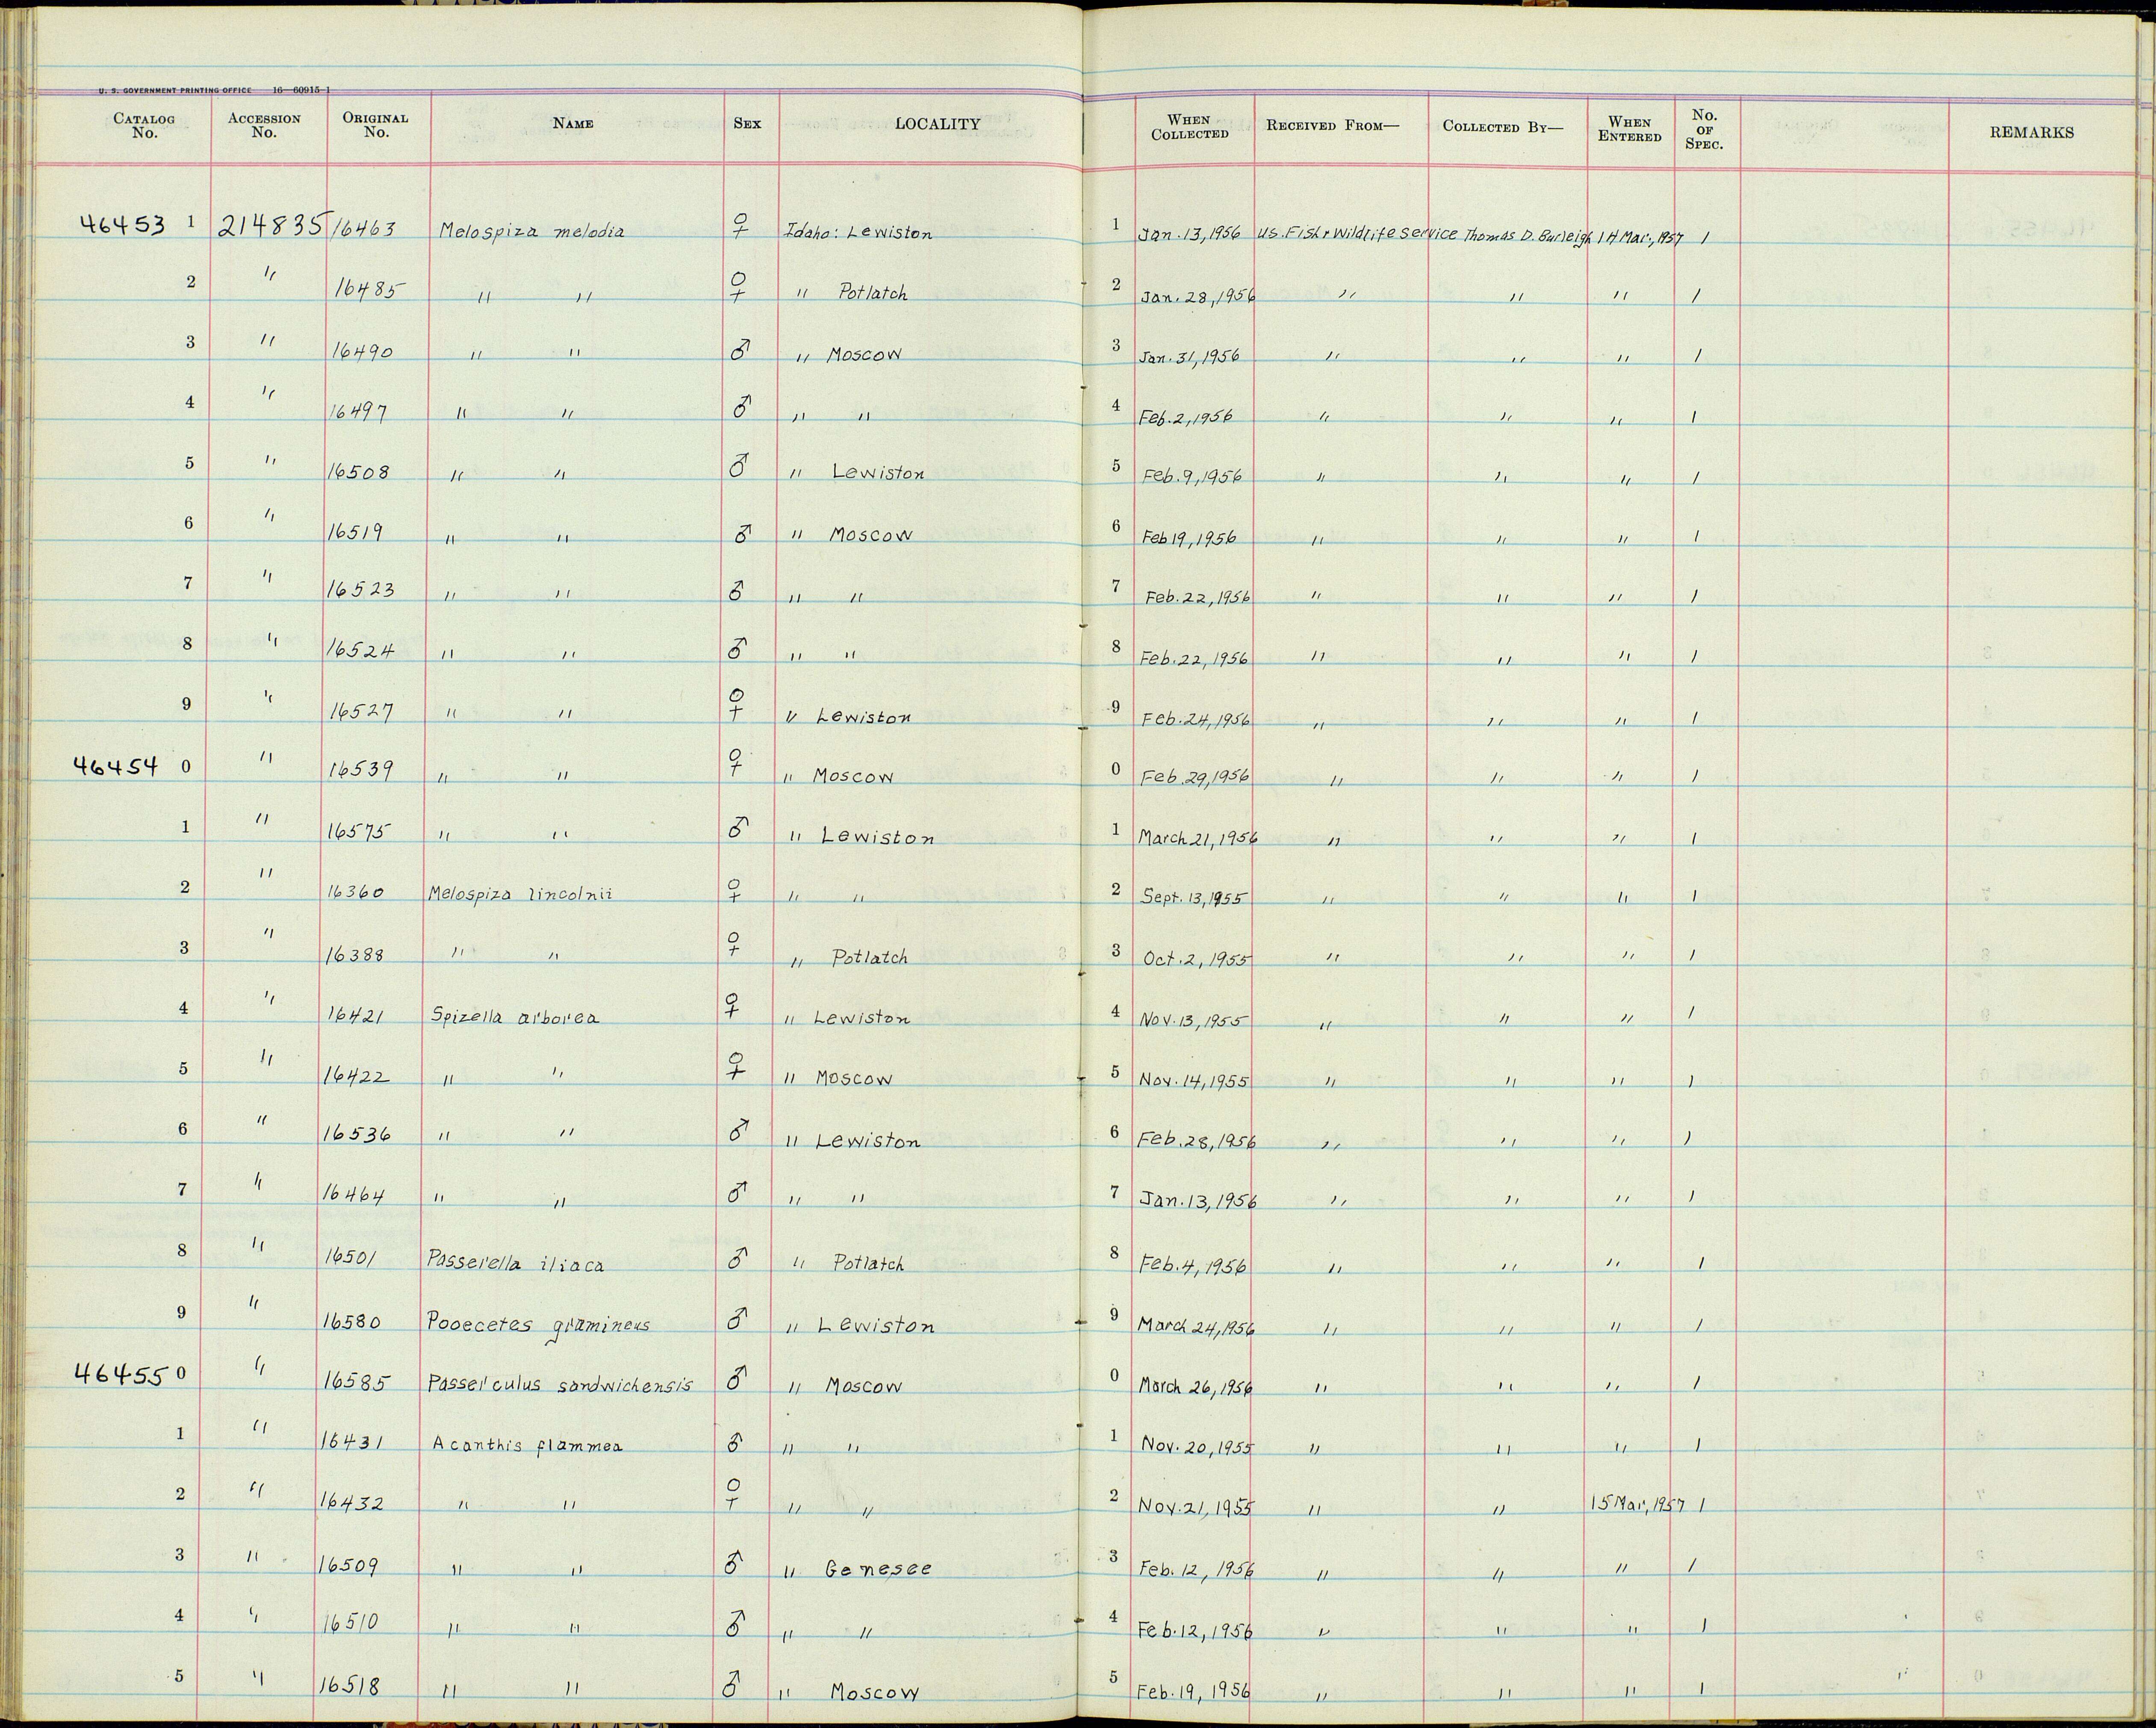Click the When Collected column header
Image resolution: width=2156 pixels, height=1728 pixels.
[1189, 127]
